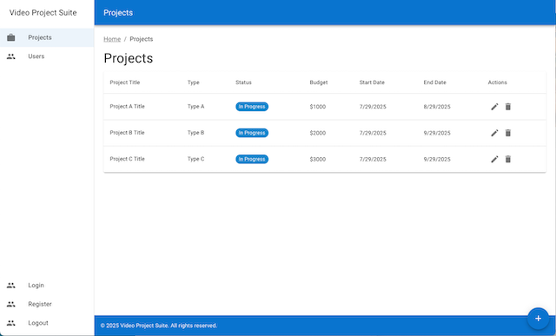
Task: Click the Budget column header
Action: click(319, 82)
